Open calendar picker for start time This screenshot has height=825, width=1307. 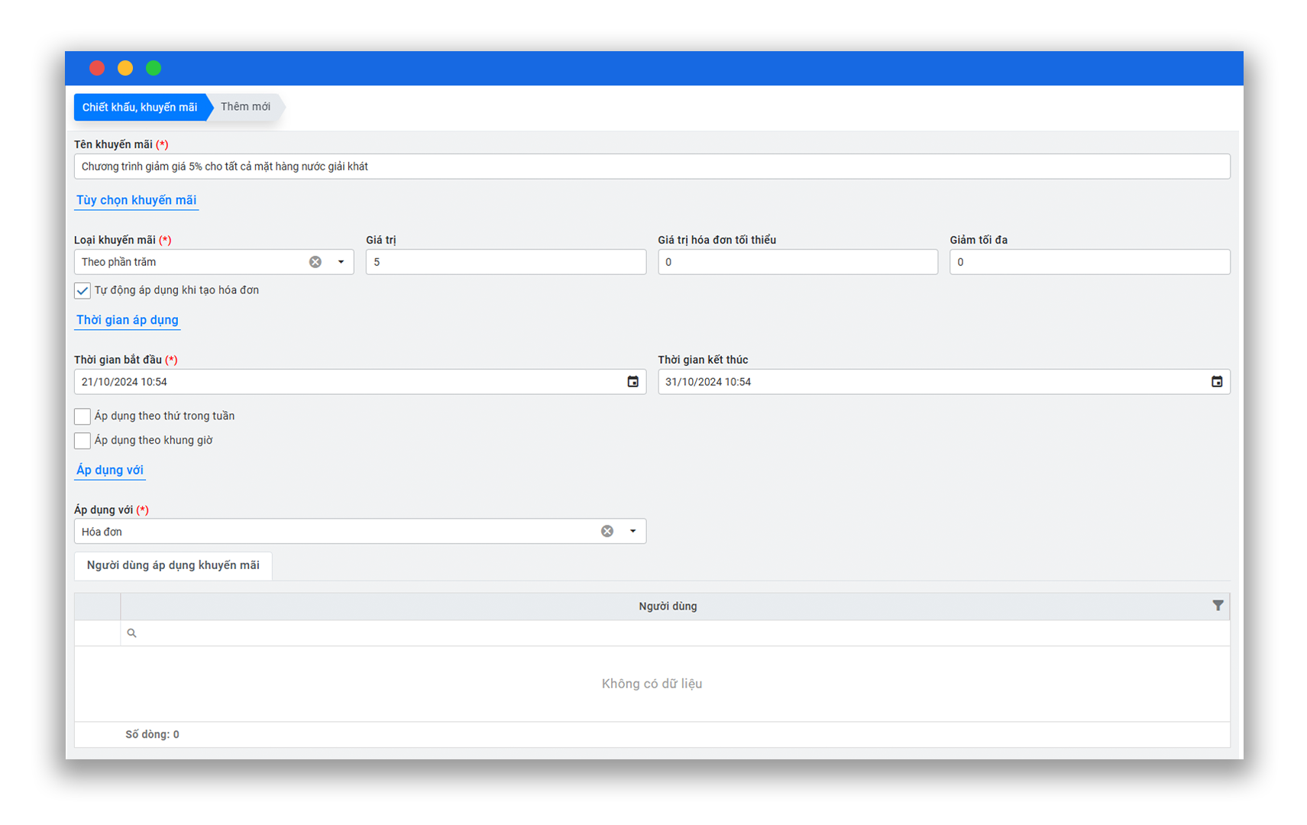pos(632,382)
